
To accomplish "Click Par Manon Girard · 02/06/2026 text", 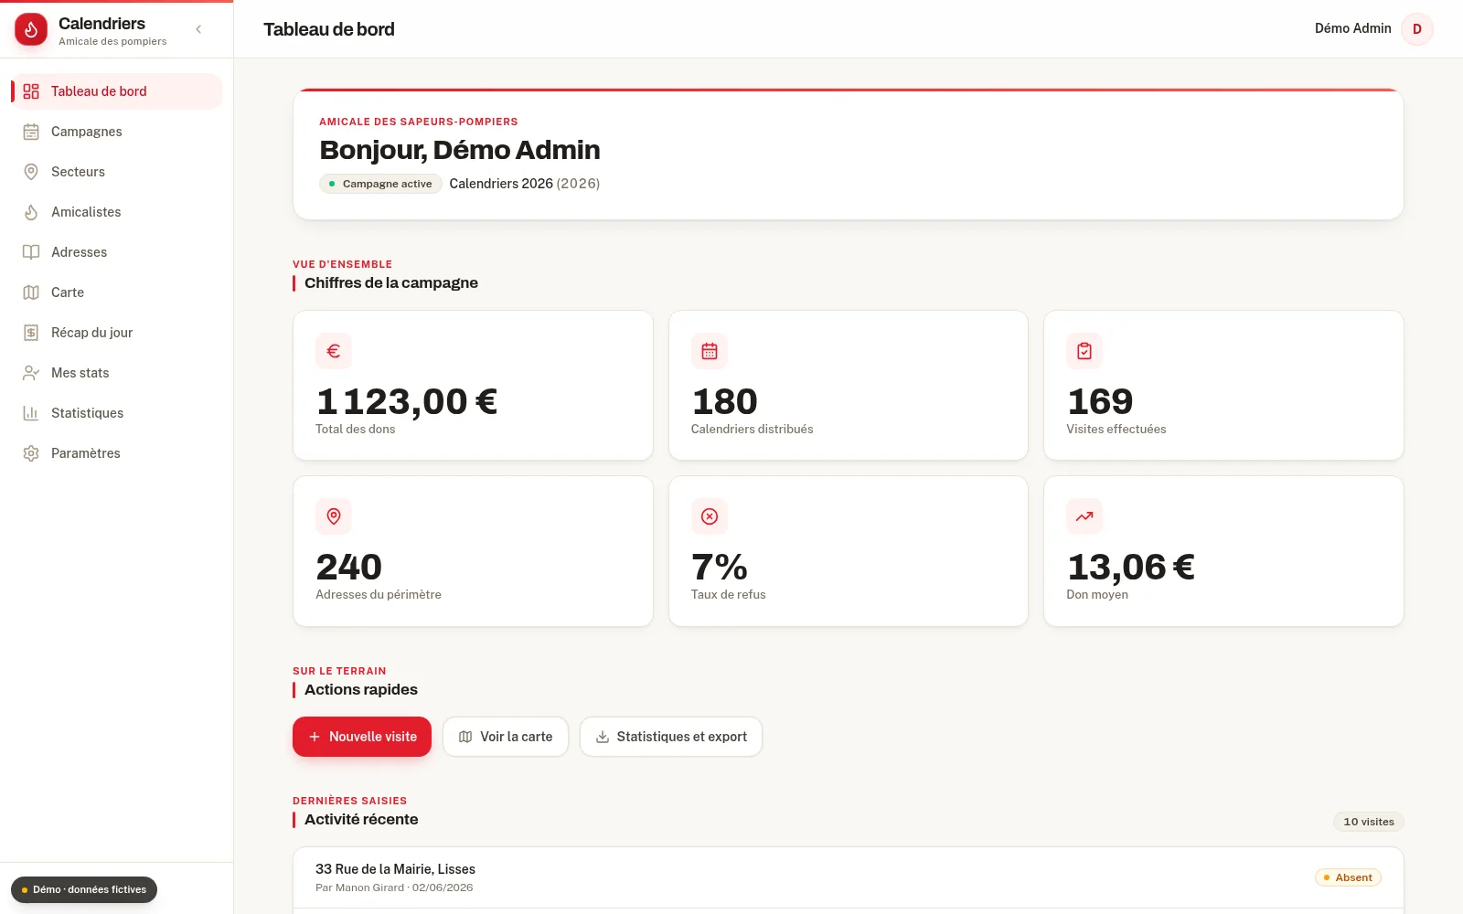I will (x=394, y=887).
